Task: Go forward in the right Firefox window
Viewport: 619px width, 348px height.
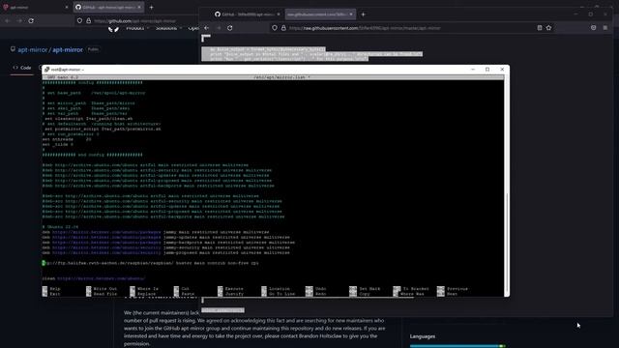Action: [219, 28]
